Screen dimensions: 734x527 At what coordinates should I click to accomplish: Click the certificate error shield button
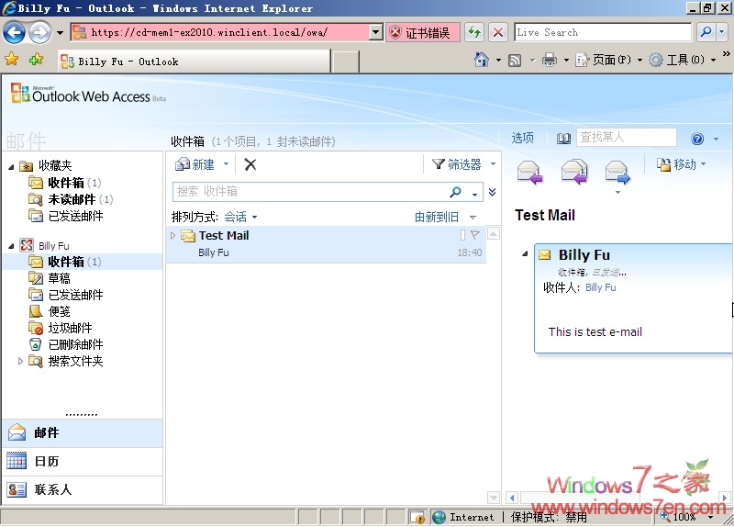(422, 33)
